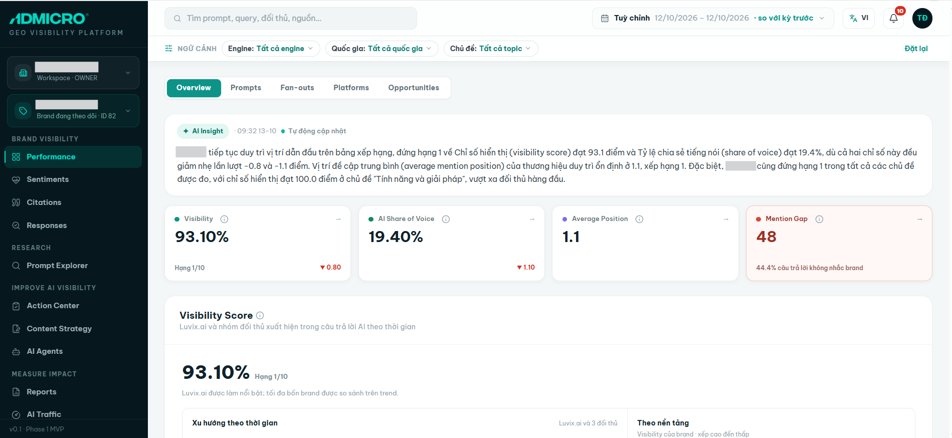The image size is (952, 438).
Task: Click the AI Insight badge
Action: click(x=203, y=131)
